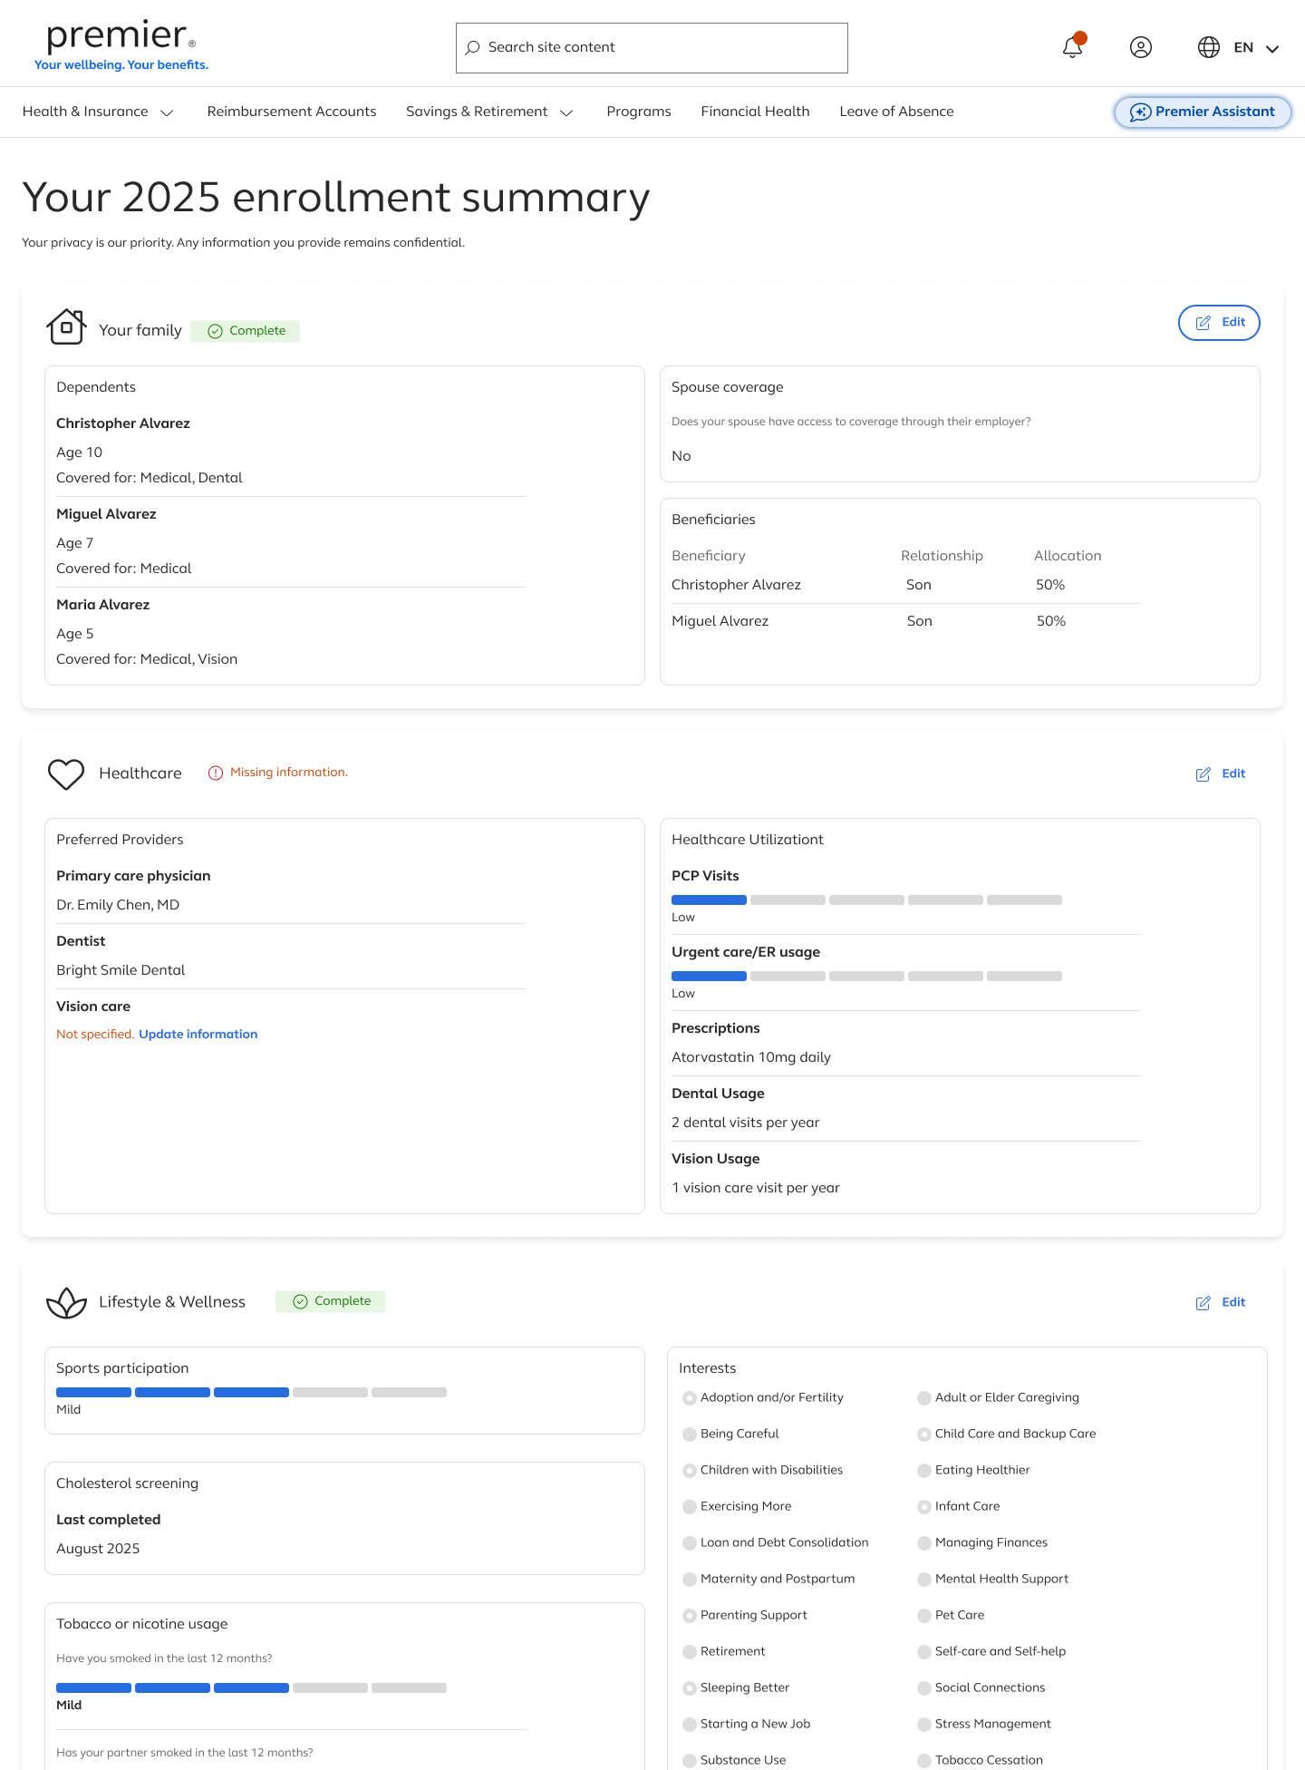1305x1770 pixels.
Task: Click the Sports participation level bar
Action: click(251, 1392)
